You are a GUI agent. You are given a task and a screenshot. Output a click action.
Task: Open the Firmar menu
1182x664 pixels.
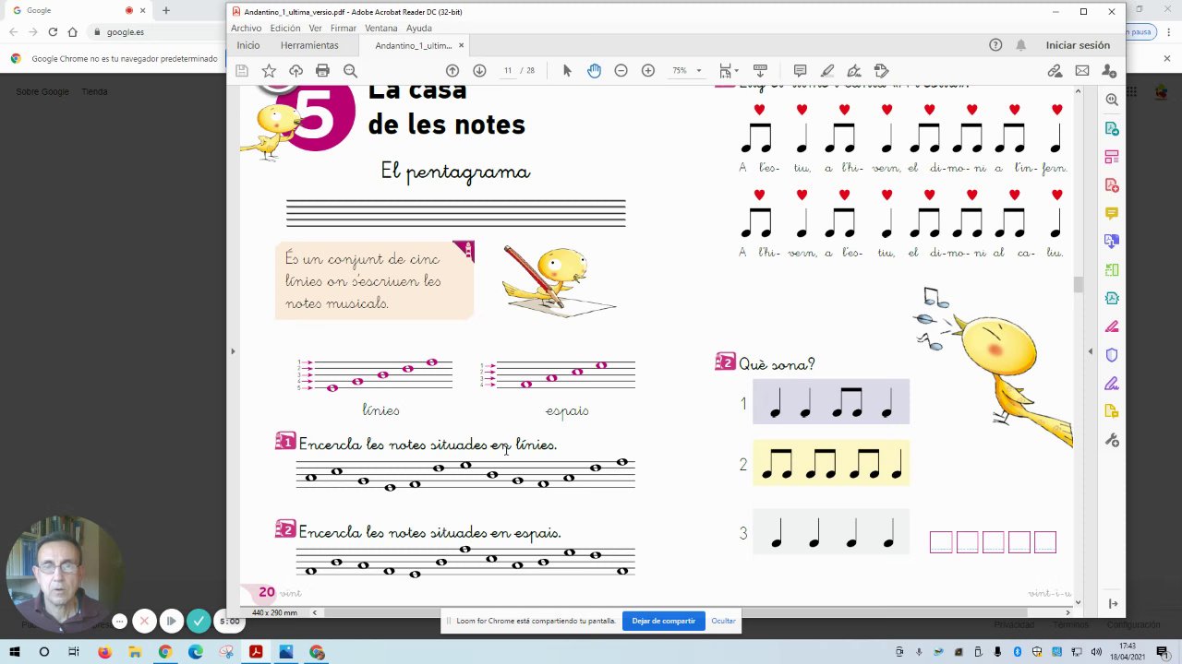pos(344,29)
